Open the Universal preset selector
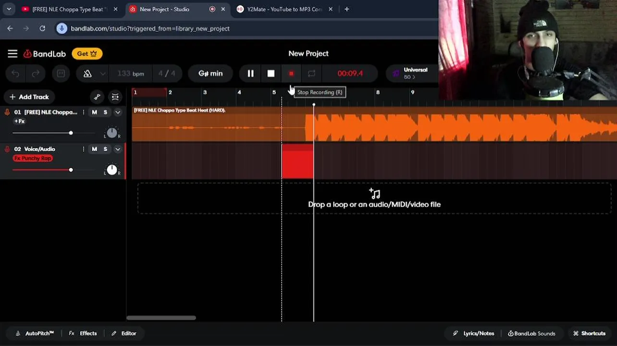The width and height of the screenshot is (617, 346). 411,74
